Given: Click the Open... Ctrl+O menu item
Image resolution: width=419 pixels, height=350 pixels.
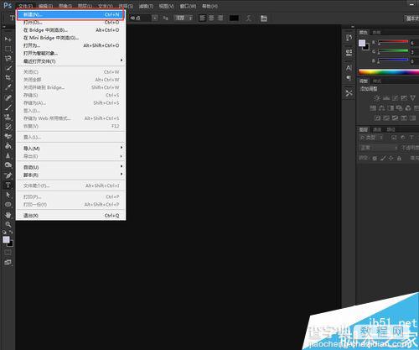Looking at the screenshot, I should pyautogui.click(x=70, y=23).
